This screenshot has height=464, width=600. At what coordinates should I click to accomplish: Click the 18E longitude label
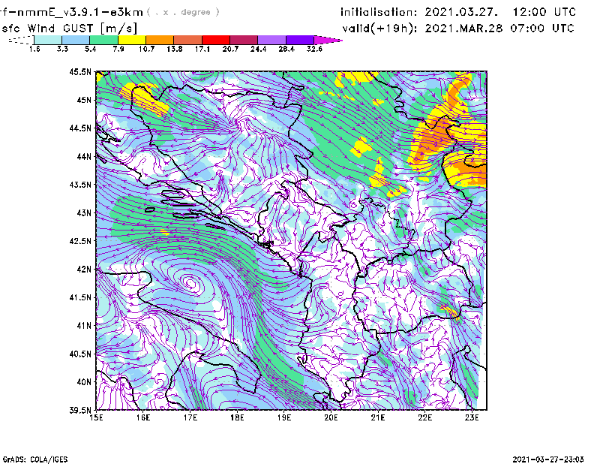click(237, 417)
